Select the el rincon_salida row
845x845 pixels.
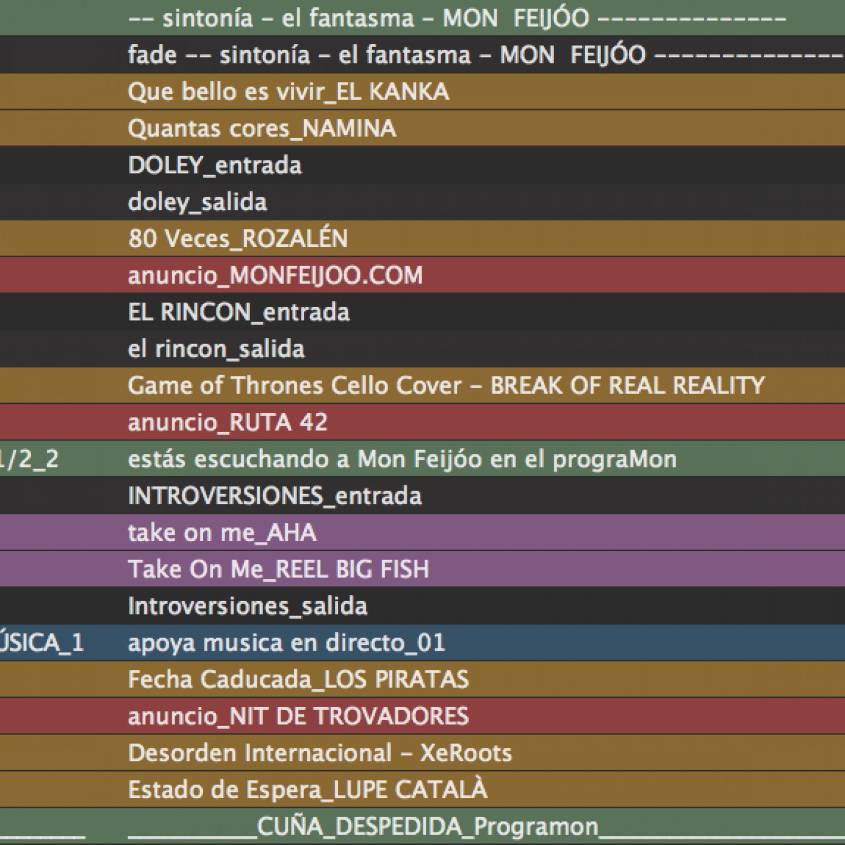216,349
